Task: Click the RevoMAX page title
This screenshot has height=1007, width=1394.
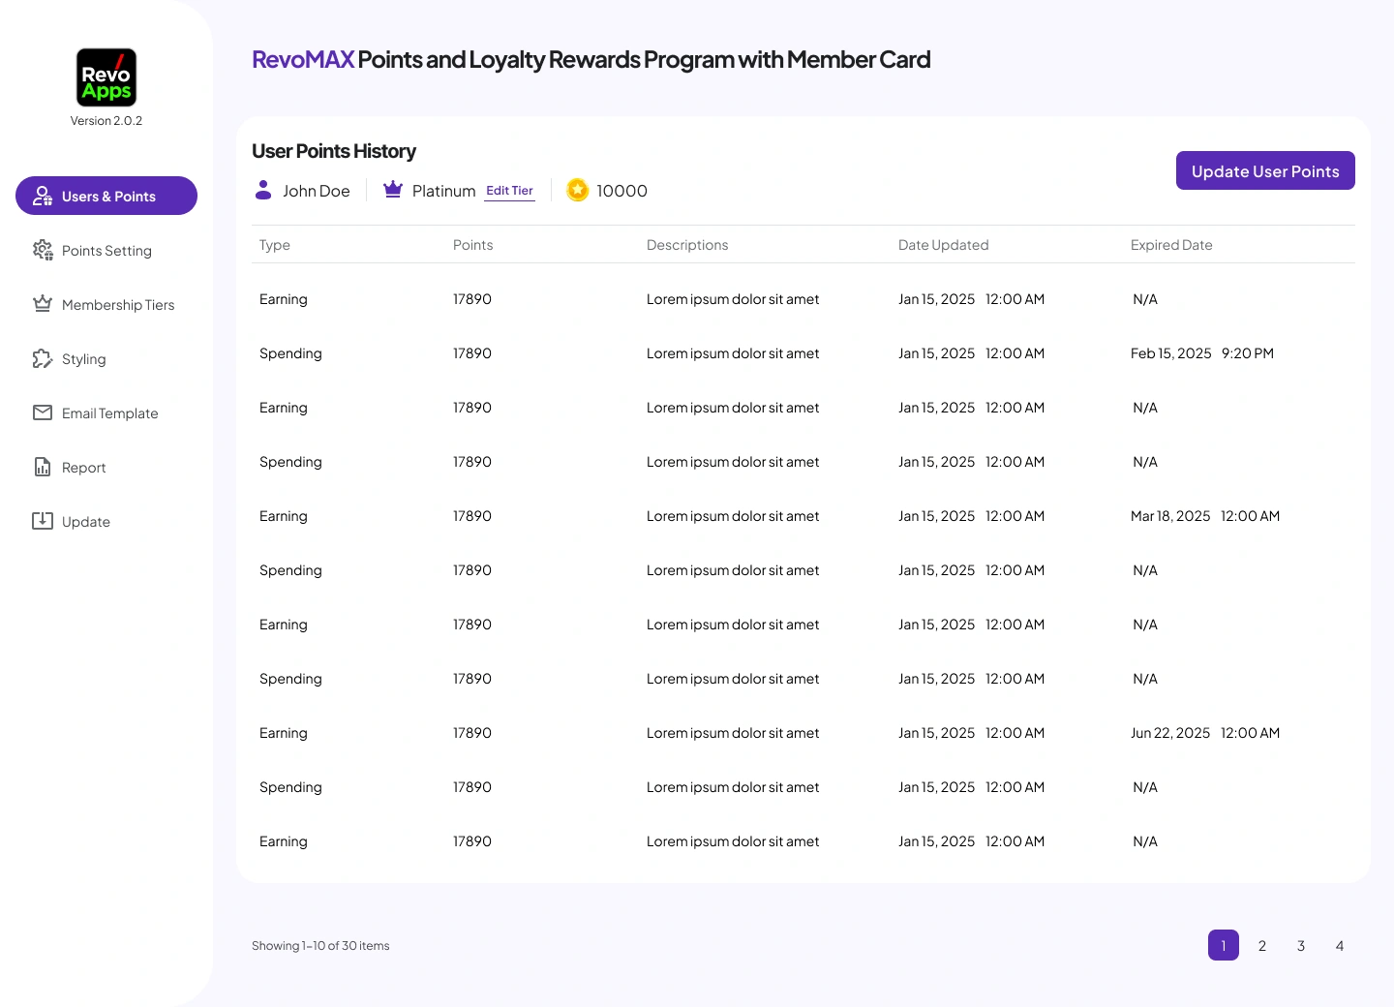Action: point(591,60)
